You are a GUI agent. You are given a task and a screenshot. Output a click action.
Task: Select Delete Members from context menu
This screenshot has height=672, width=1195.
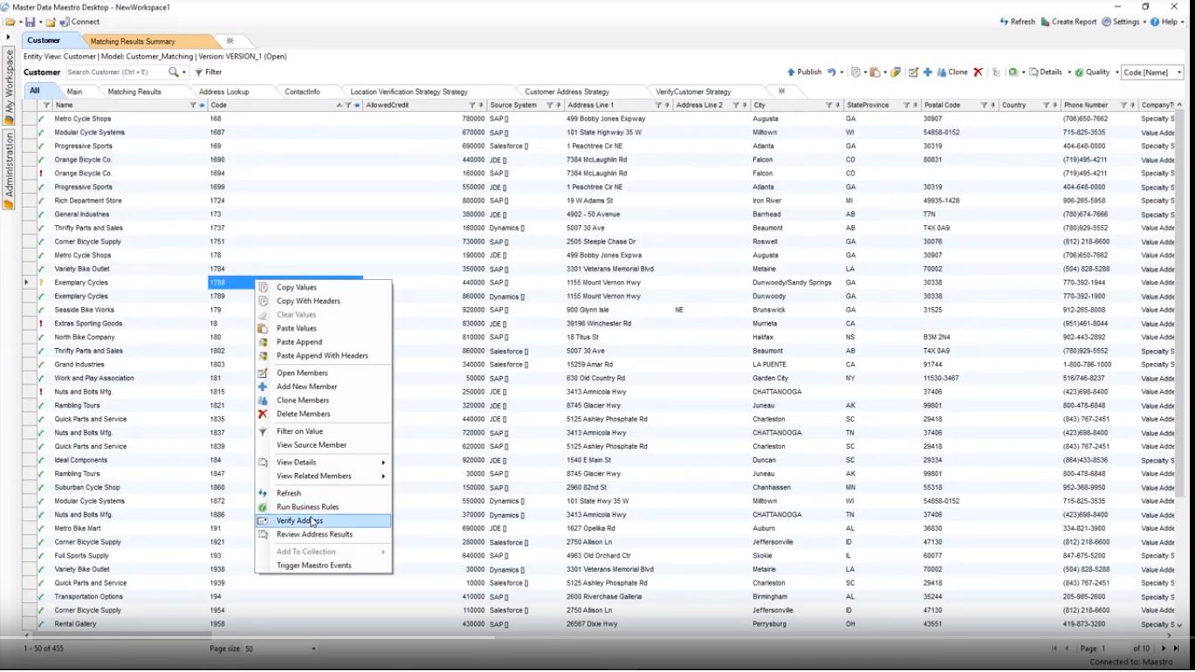pos(304,414)
